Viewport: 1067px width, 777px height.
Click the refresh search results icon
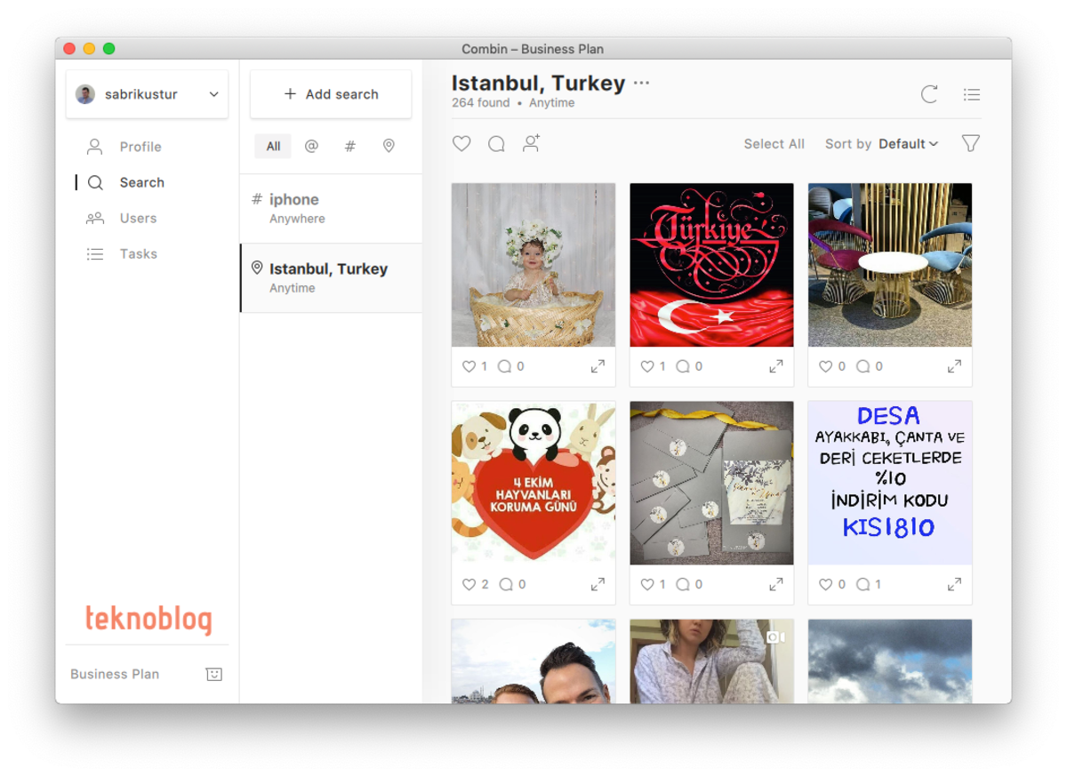[929, 94]
